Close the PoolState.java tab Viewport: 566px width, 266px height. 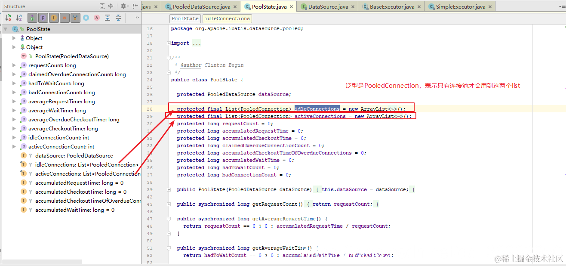[292, 7]
